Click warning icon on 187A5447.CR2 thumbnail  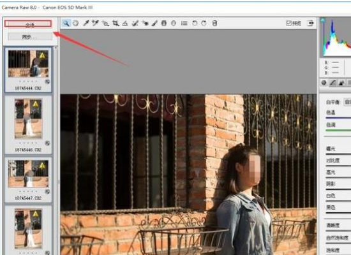coord(42,166)
